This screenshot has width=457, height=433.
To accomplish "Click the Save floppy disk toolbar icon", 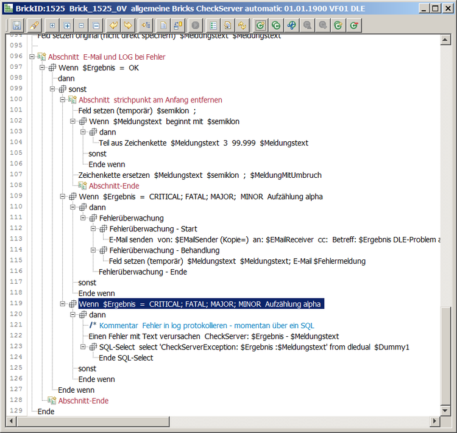I will point(17,26).
